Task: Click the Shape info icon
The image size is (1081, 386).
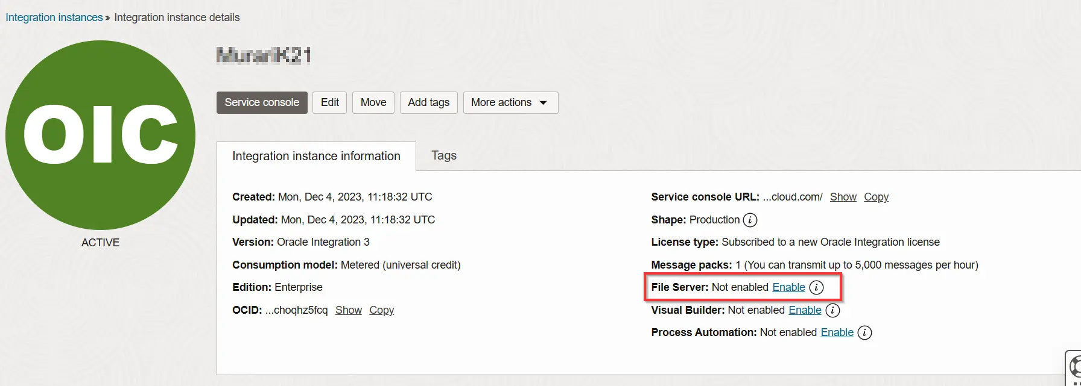Action: pos(750,220)
